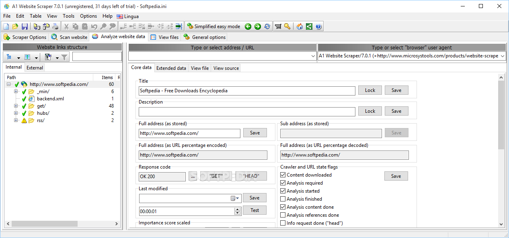Expand the get/ folder node
Image resolution: width=509 pixels, height=238 pixels.
(x=16, y=106)
